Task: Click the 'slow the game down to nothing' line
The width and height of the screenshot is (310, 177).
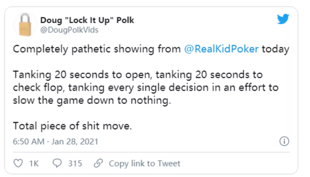Action: pos(92,100)
